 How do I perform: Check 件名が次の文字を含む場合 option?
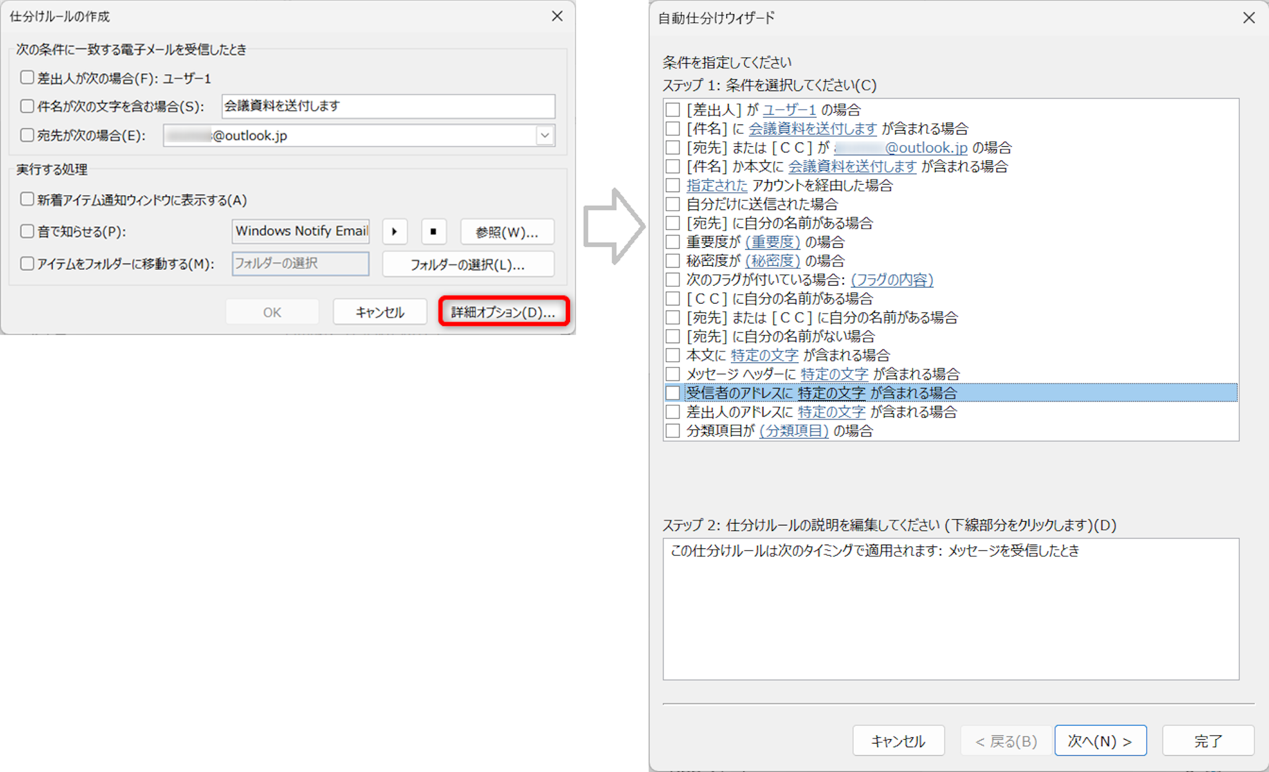click(x=27, y=106)
